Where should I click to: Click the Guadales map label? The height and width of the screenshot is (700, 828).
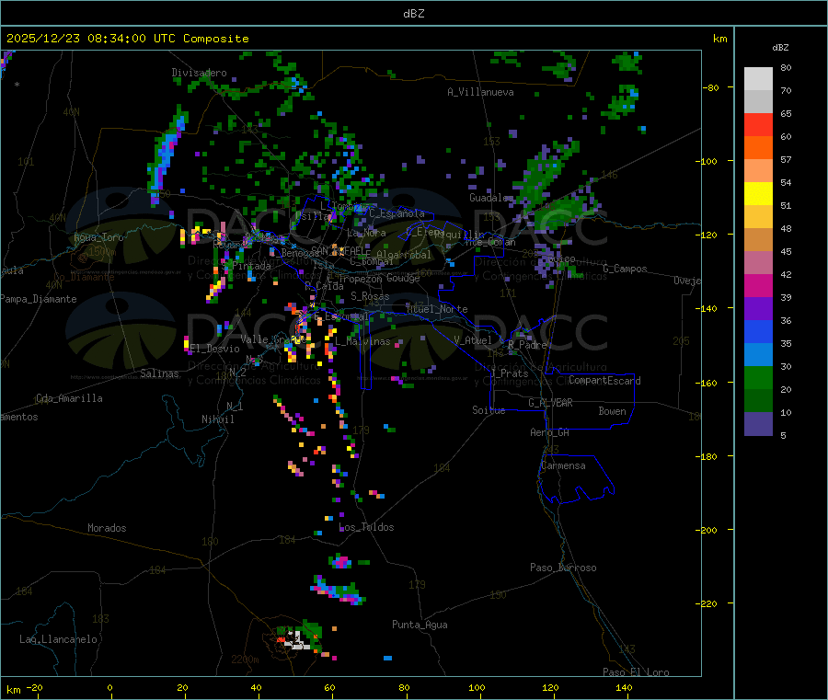click(x=490, y=198)
